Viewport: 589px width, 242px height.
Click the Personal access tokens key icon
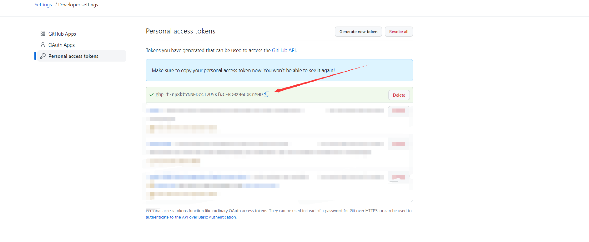[x=43, y=56]
